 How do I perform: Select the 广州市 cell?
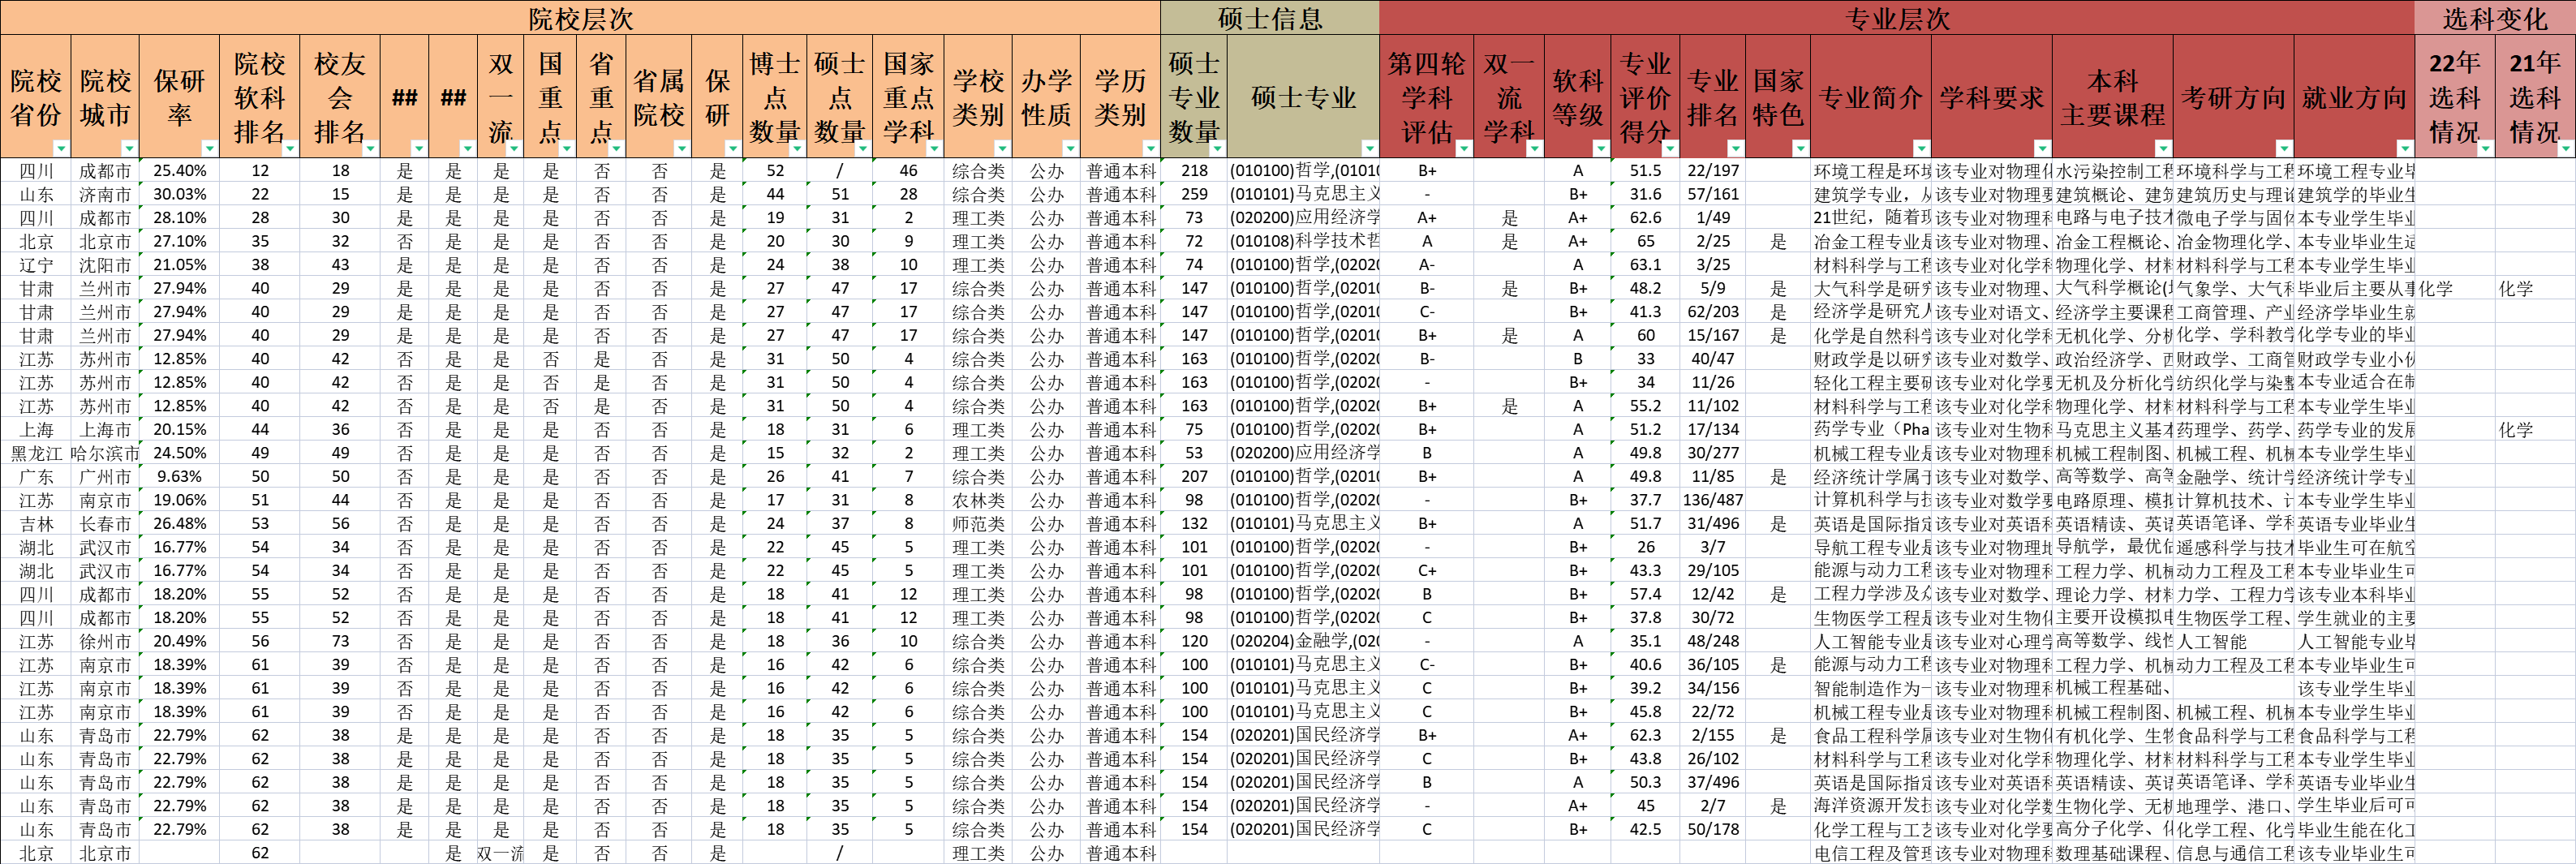tap(105, 477)
